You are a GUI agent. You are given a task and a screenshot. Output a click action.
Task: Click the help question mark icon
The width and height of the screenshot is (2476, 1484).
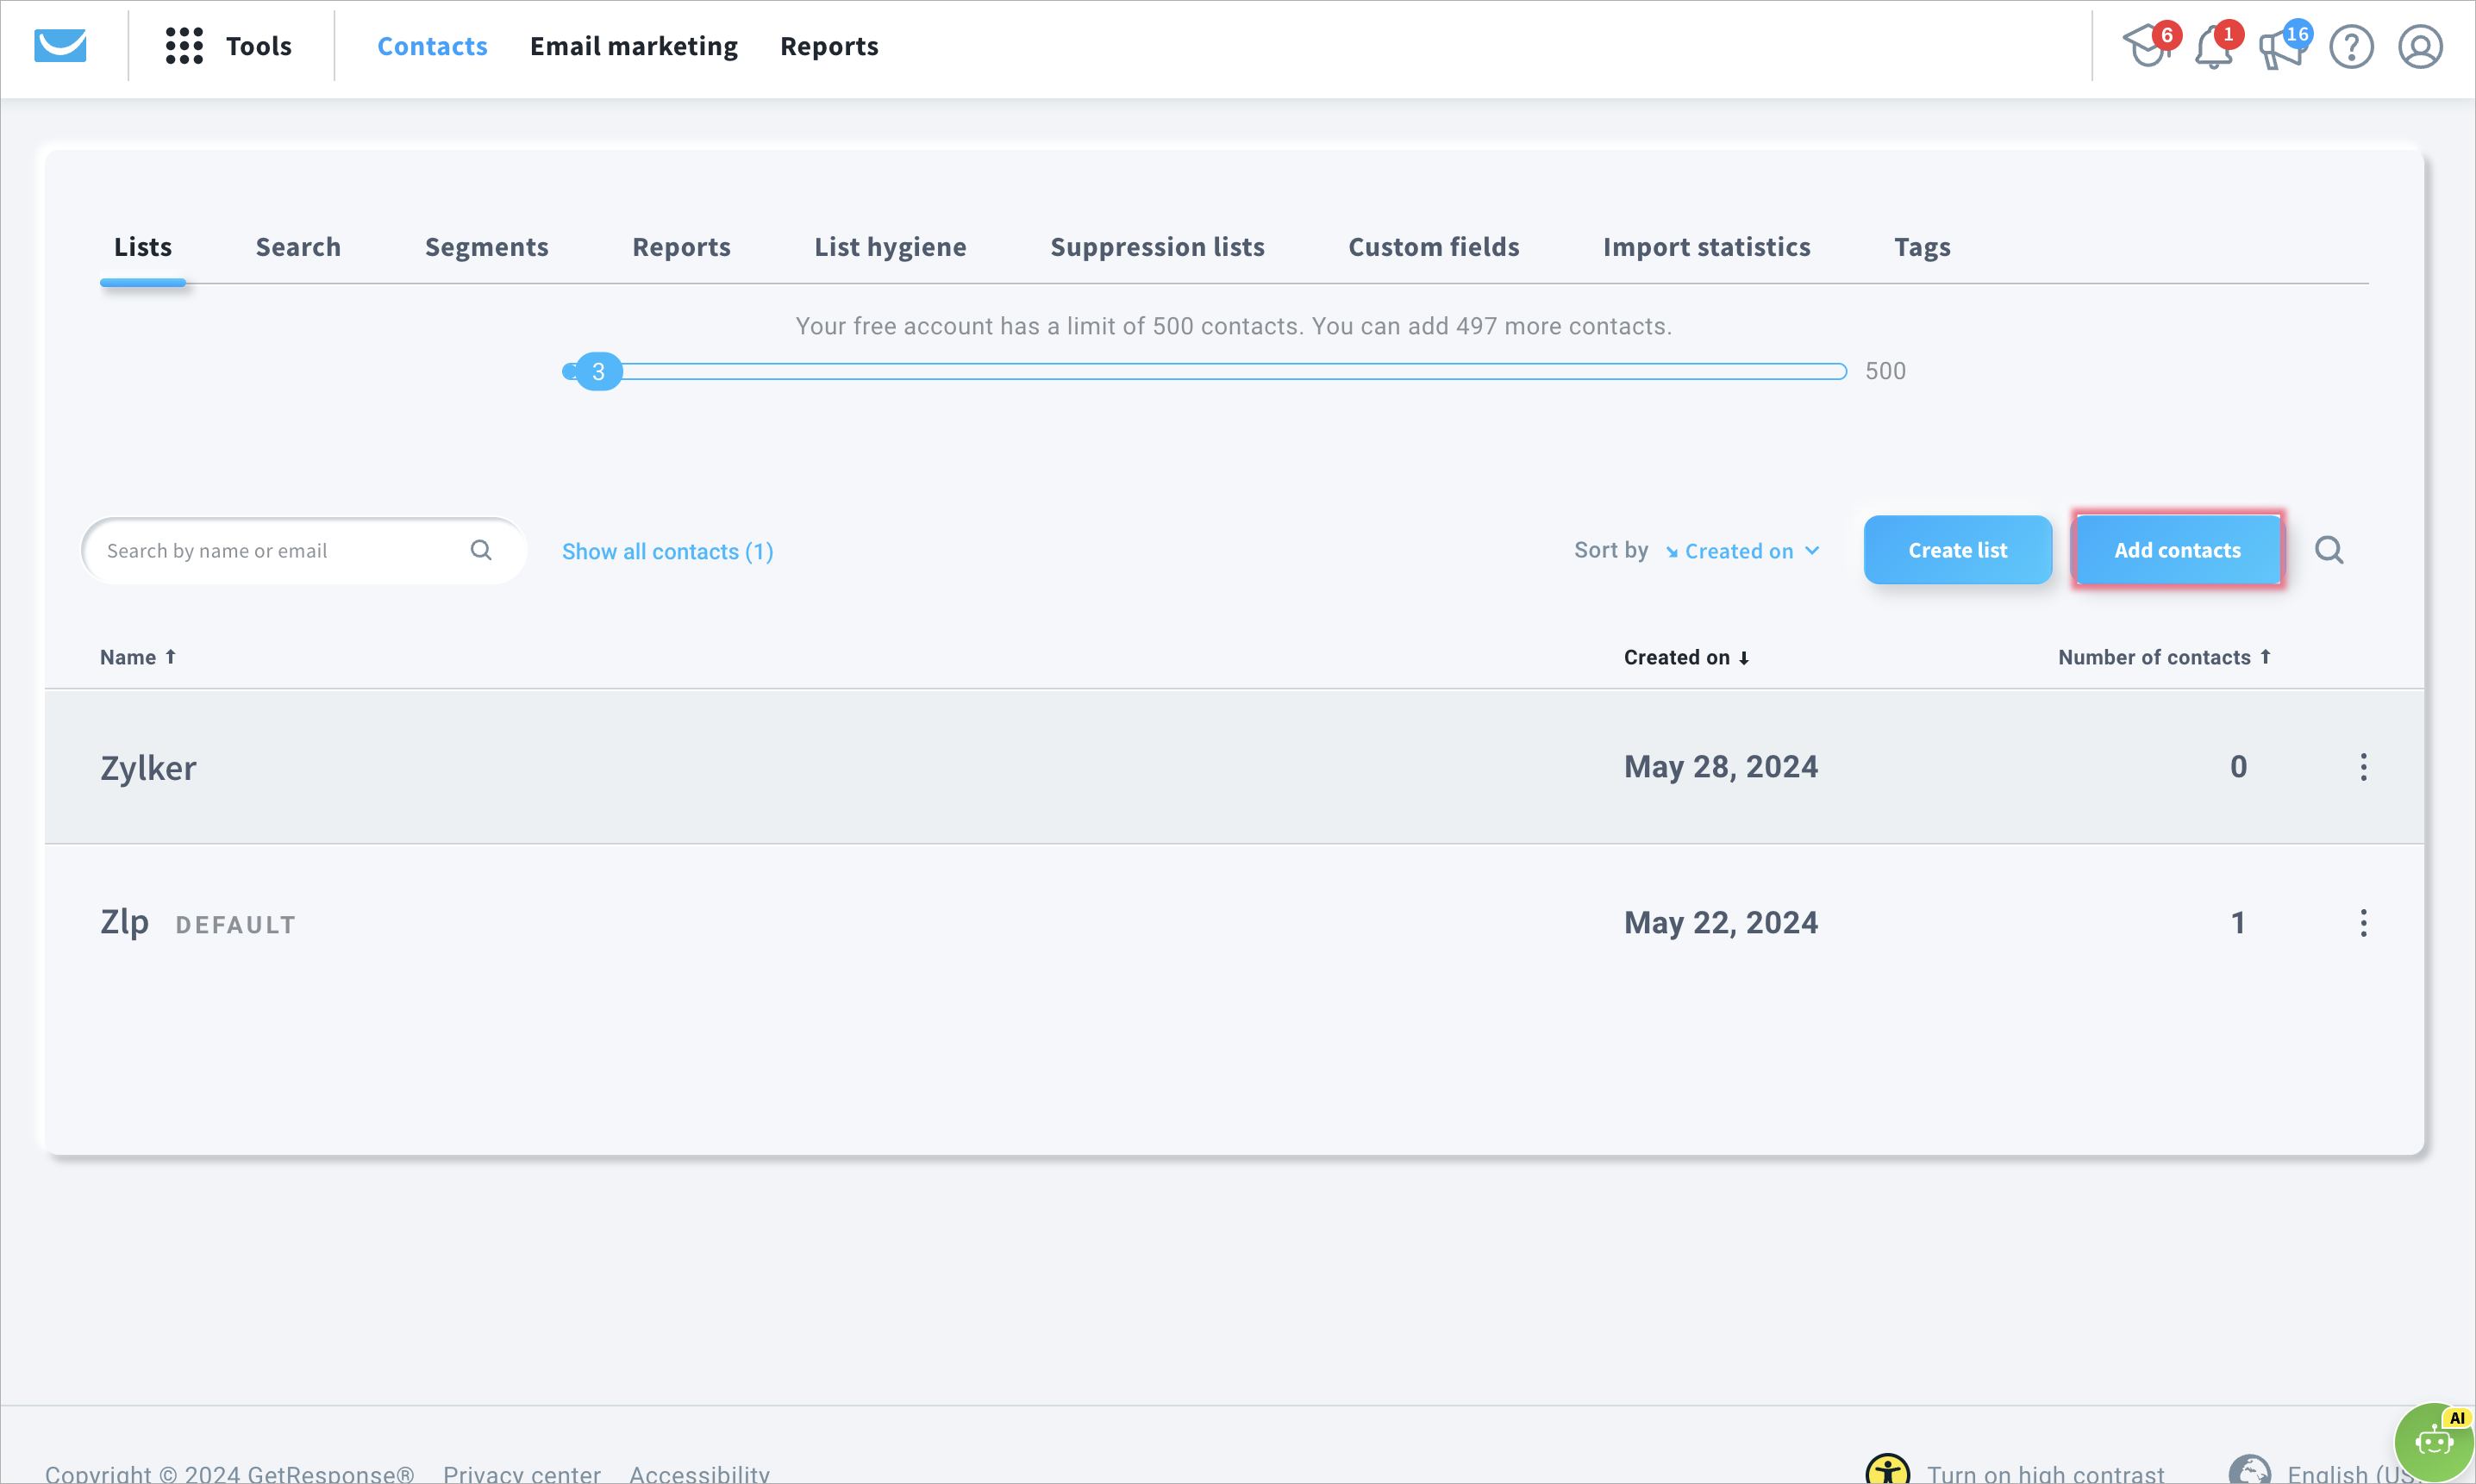pyautogui.click(x=2351, y=47)
